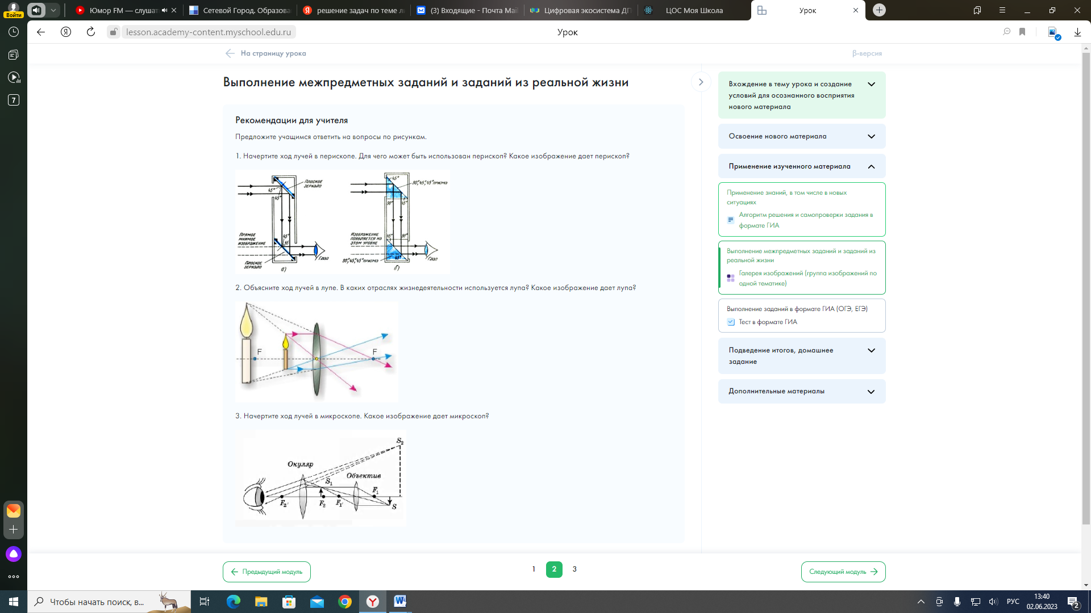This screenshot has width=1091, height=613.
Task: Open the mail app in sidebar
Action: (14, 511)
